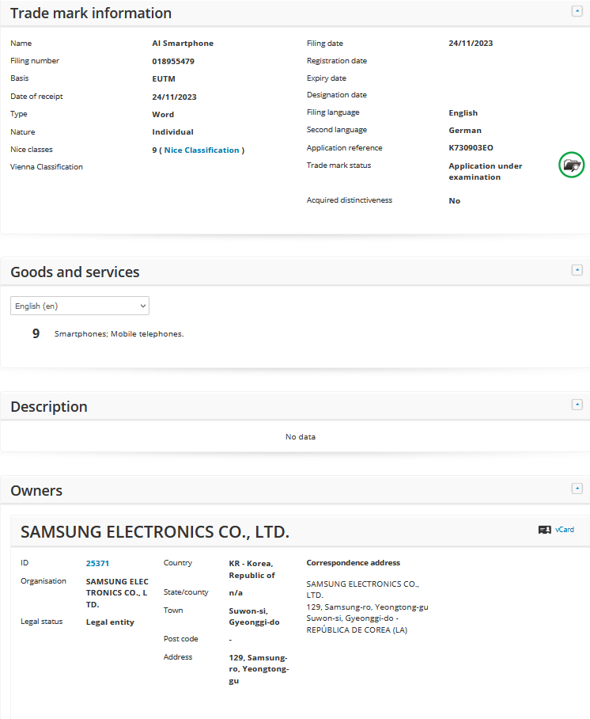Click the filing language value English
The height and width of the screenshot is (719, 590).
[463, 112]
